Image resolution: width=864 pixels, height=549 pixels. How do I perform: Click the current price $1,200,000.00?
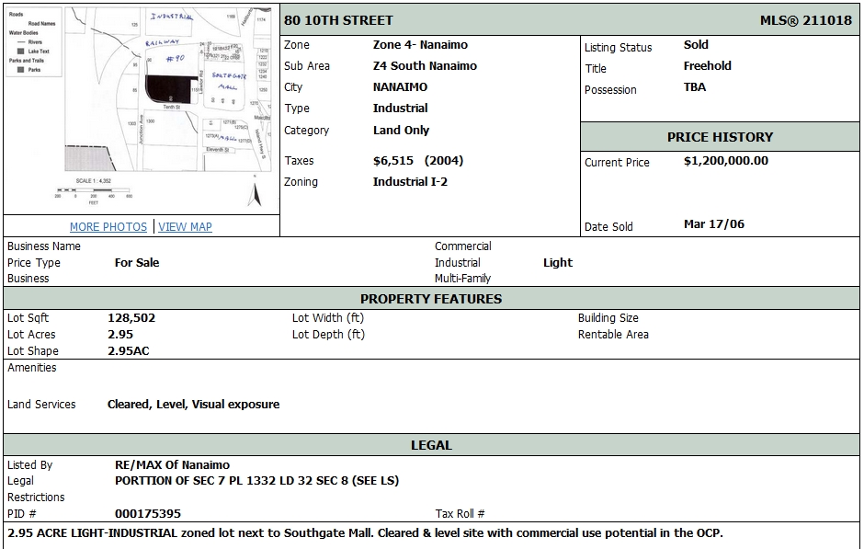coord(726,160)
